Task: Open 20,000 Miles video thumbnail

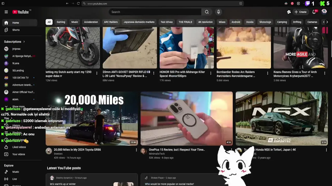Action: (x=92, y=119)
